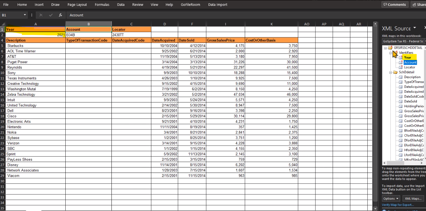Click the Share button
426x211 pixels.
click(418, 4)
